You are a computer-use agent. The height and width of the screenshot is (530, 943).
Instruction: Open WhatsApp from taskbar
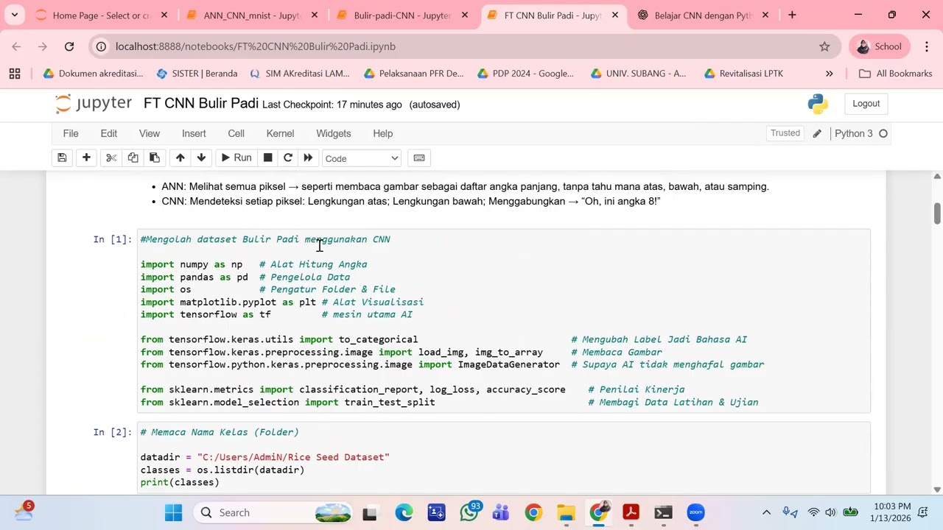pos(469,512)
